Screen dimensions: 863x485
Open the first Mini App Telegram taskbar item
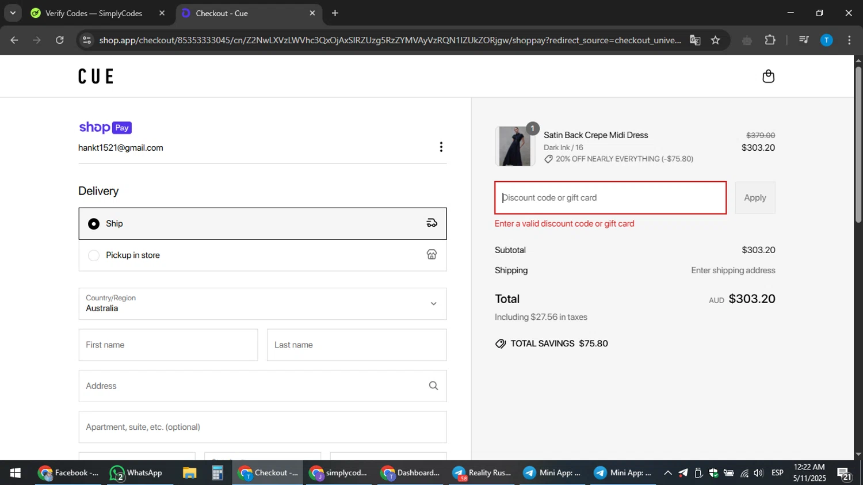(552, 473)
